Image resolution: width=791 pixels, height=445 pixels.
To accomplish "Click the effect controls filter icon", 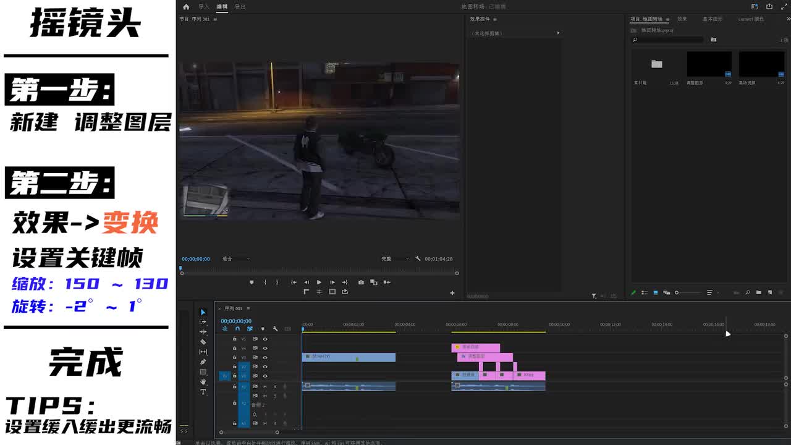I will (594, 296).
